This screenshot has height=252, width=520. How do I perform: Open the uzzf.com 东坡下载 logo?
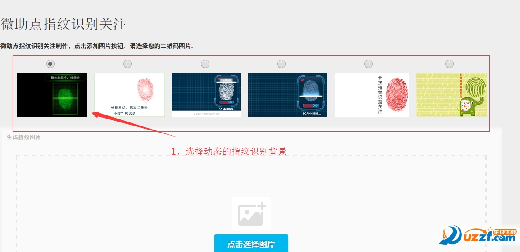click(478, 235)
